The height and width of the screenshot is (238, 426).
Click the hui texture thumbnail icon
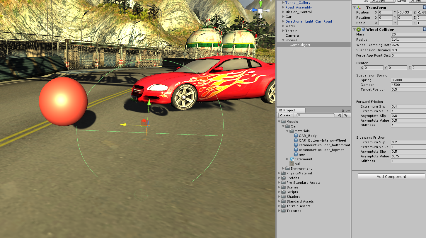(x=292, y=164)
